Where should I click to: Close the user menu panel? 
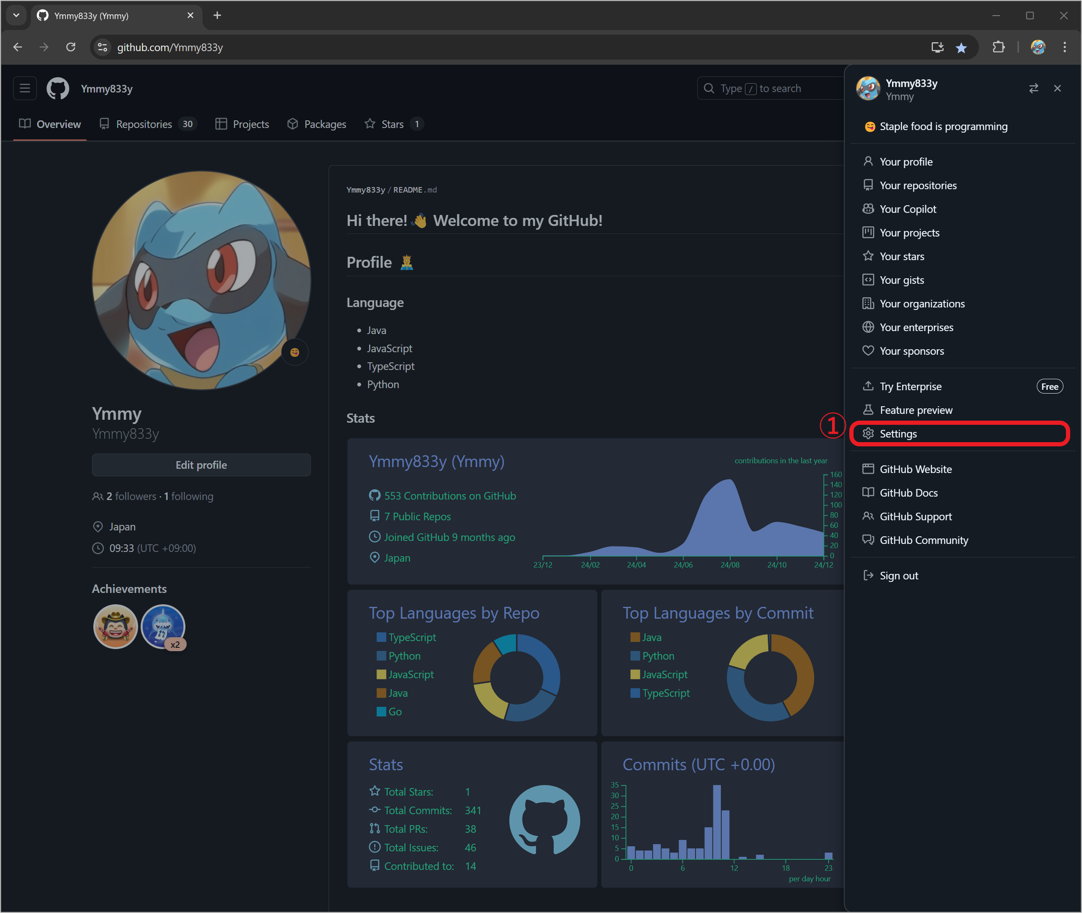[x=1057, y=89]
